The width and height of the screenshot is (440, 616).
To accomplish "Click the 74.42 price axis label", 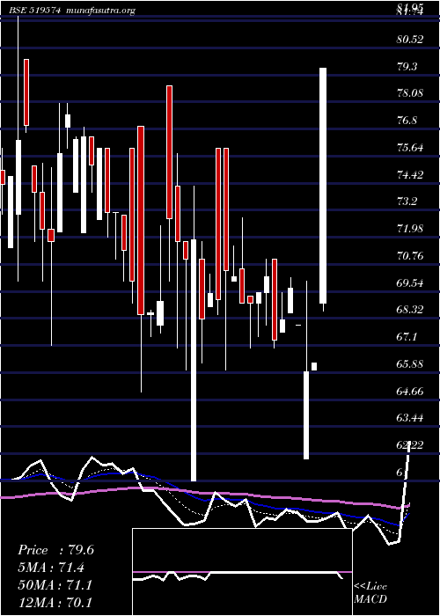I will (x=410, y=175).
